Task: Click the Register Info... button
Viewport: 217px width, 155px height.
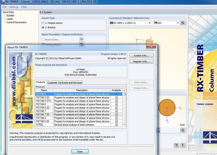Action: pyautogui.click(x=141, y=61)
